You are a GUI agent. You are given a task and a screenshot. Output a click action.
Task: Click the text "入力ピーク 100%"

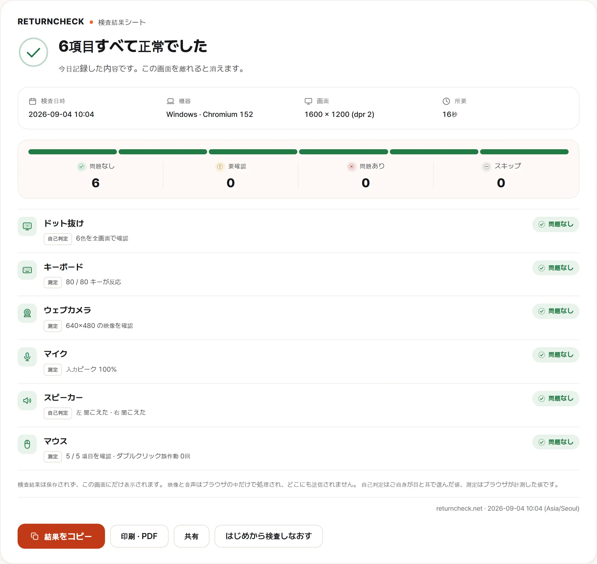click(91, 369)
